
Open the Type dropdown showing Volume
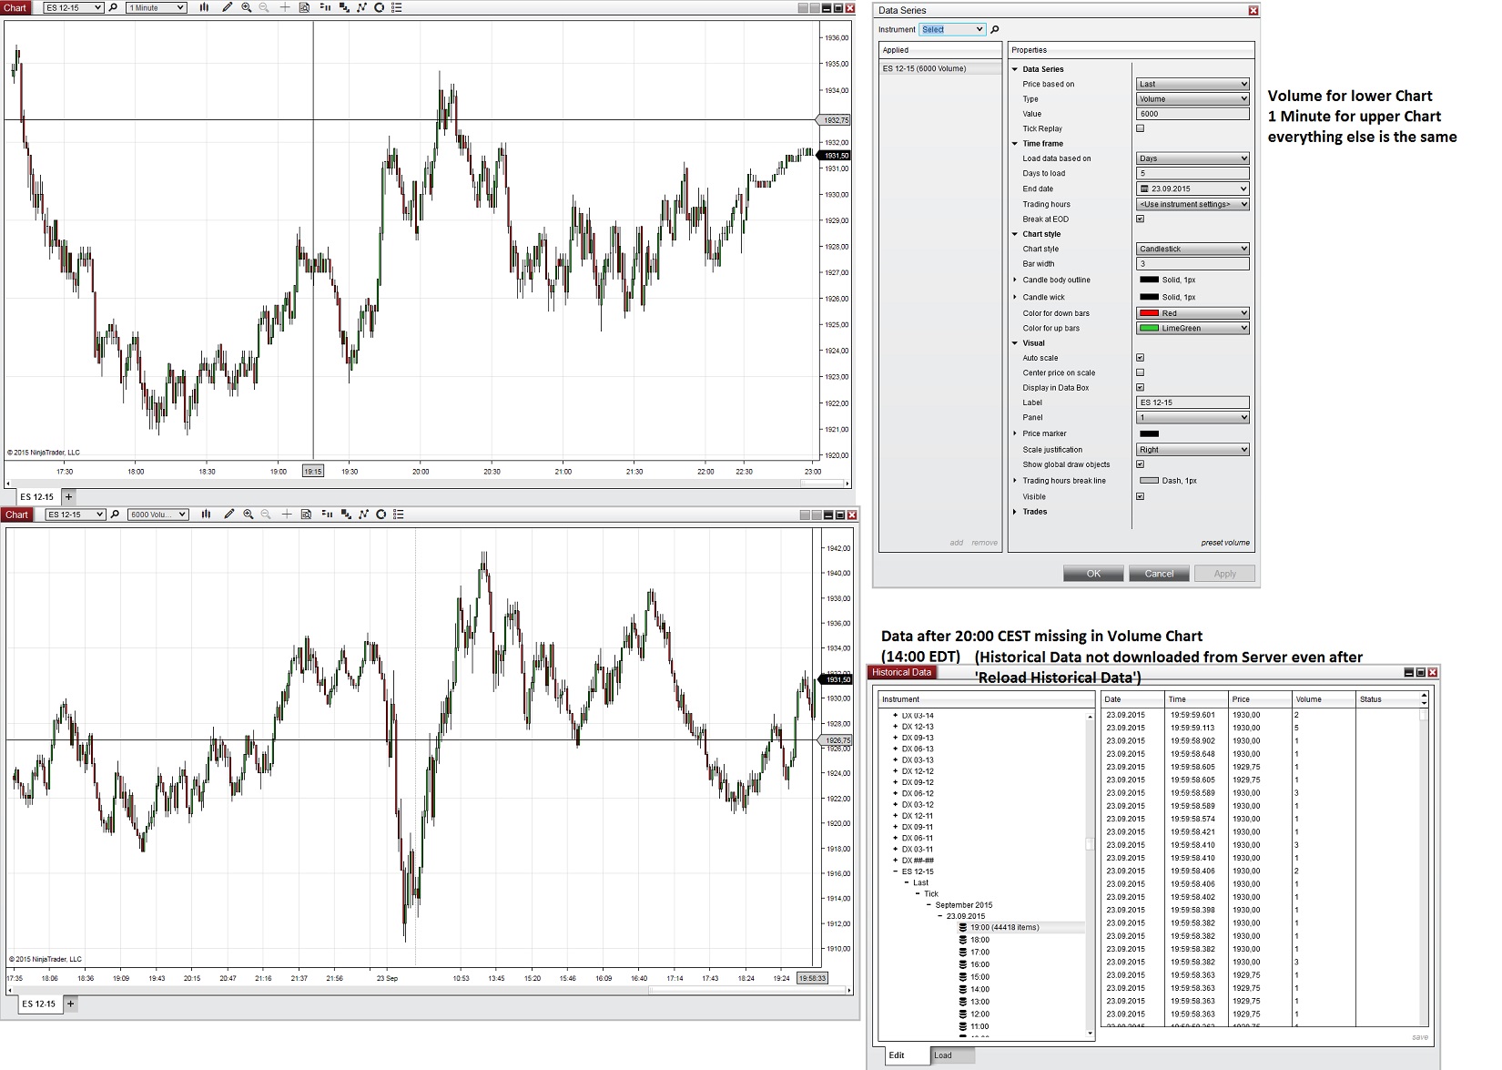[x=1192, y=98]
